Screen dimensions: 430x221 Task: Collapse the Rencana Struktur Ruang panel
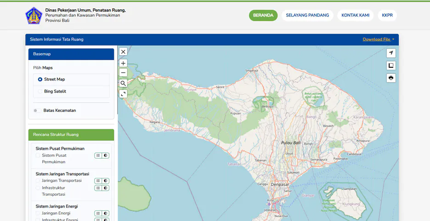[71, 135]
